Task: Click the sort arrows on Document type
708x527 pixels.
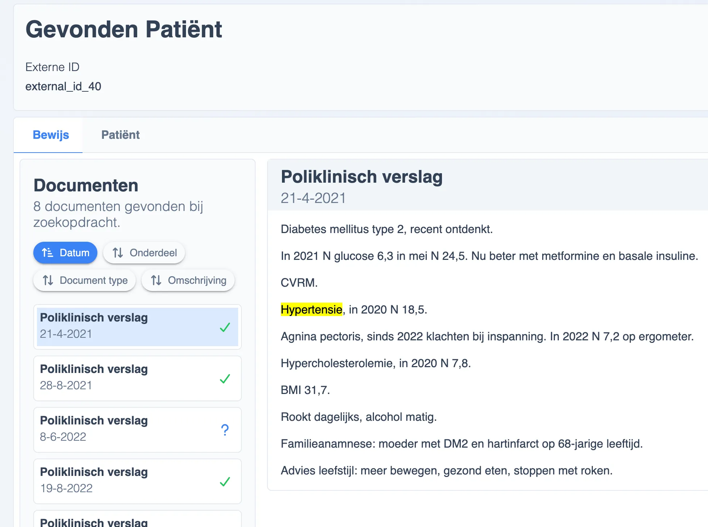Action: click(48, 280)
